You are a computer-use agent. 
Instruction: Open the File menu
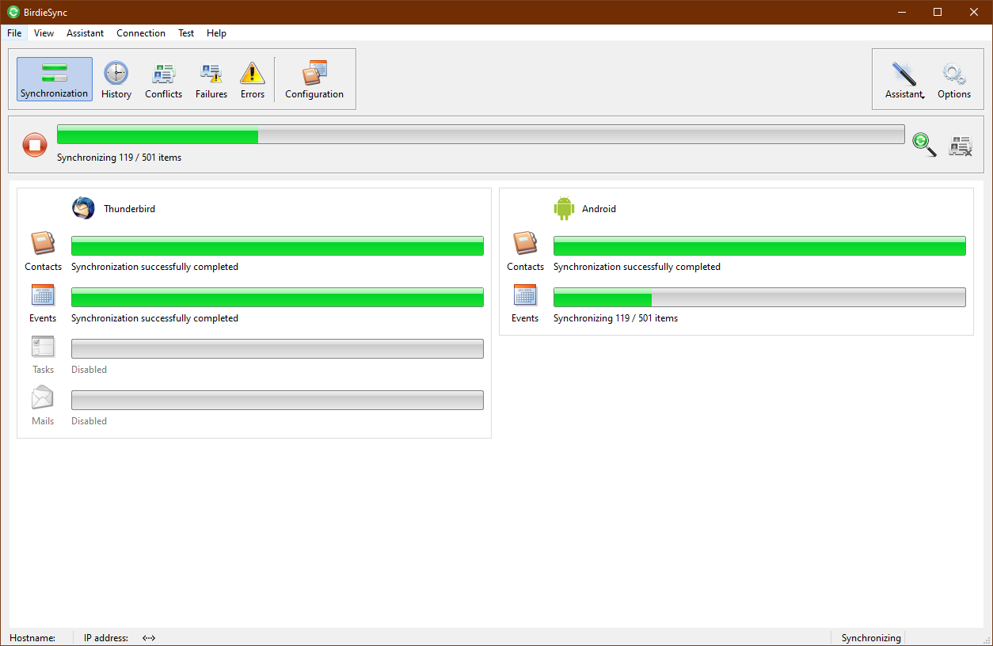click(14, 33)
